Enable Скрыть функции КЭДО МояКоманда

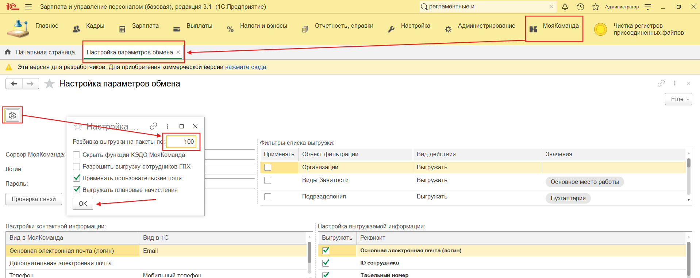[77, 155]
